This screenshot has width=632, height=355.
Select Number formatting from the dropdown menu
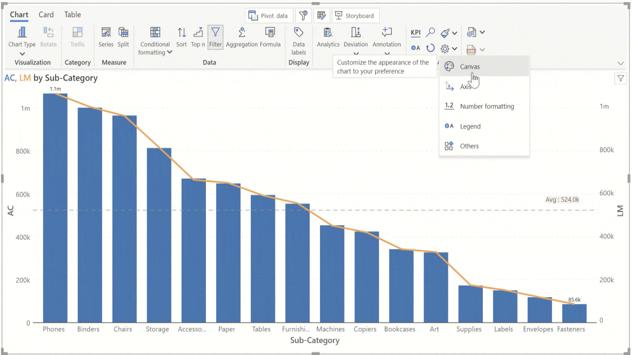point(486,106)
